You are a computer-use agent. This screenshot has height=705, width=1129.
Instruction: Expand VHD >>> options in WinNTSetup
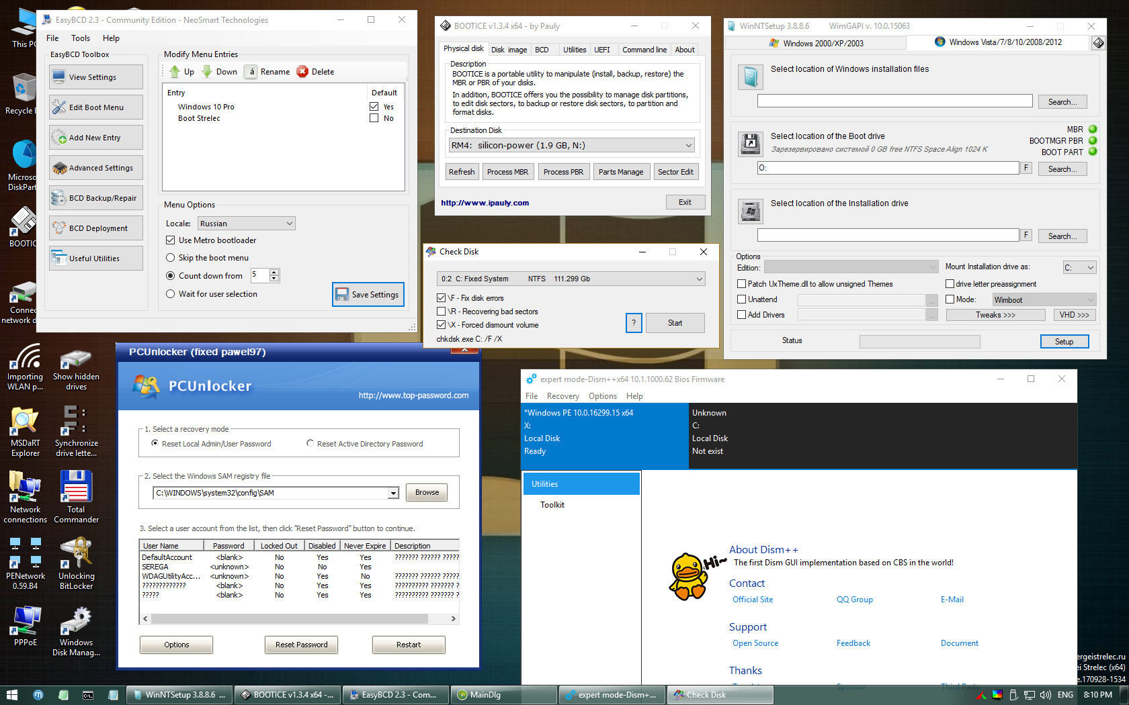(x=1074, y=315)
